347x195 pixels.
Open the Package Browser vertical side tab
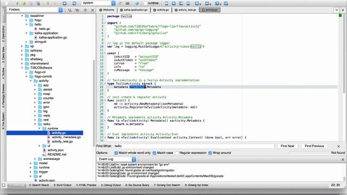(x=3, y=96)
